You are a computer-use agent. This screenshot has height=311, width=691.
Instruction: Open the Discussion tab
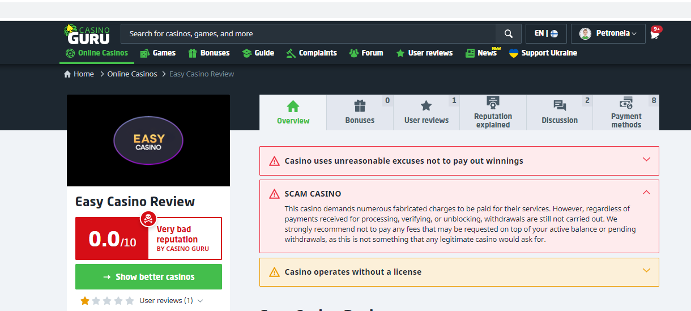(559, 113)
